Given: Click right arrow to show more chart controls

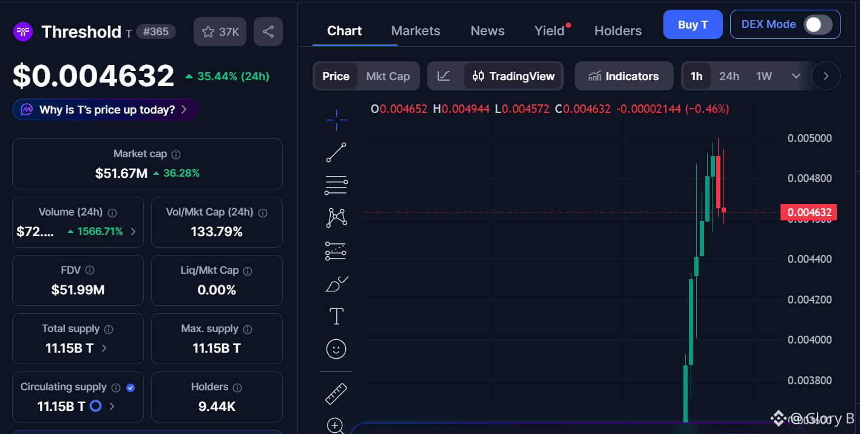Looking at the screenshot, I should coord(825,76).
